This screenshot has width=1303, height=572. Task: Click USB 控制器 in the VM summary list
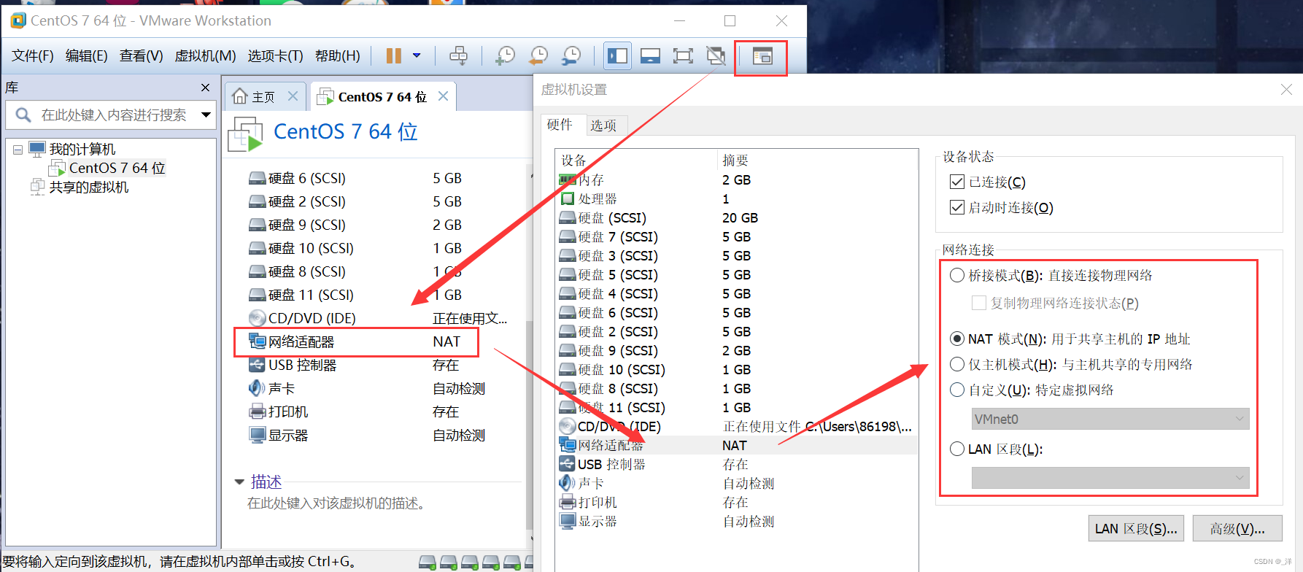point(303,365)
